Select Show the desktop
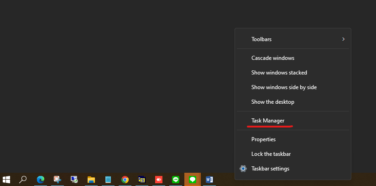The width and height of the screenshot is (376, 186). tap(272, 101)
